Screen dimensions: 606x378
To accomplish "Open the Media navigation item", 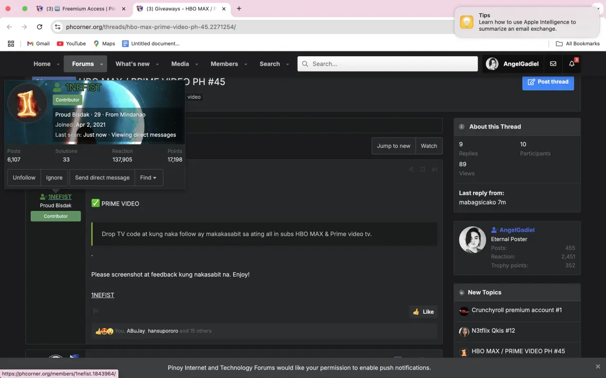I will (x=180, y=64).
